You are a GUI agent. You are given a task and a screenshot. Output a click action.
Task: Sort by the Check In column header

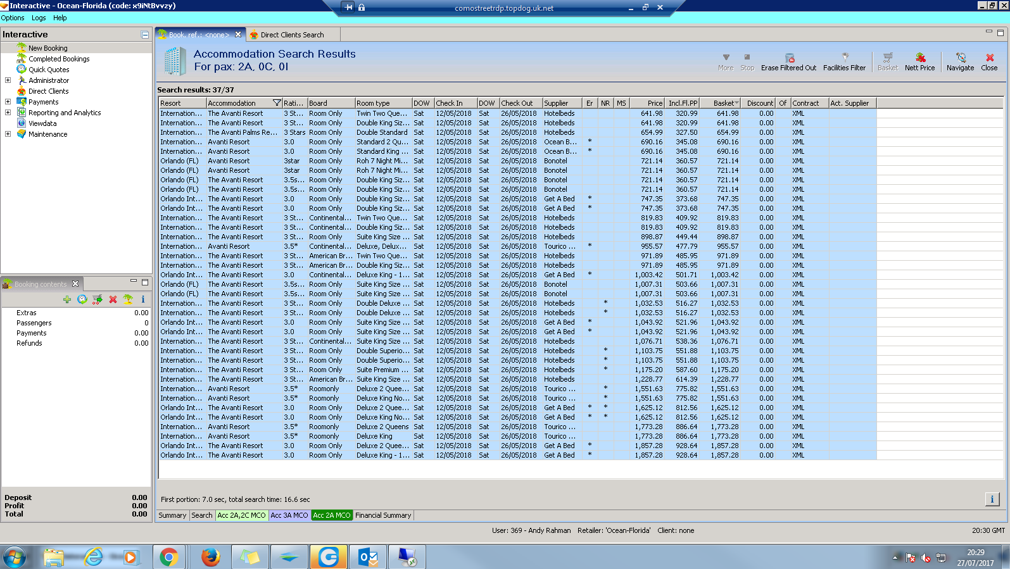pyautogui.click(x=455, y=103)
